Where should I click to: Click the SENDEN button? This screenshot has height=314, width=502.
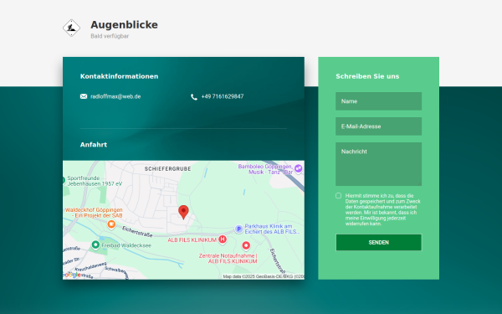pyautogui.click(x=379, y=242)
